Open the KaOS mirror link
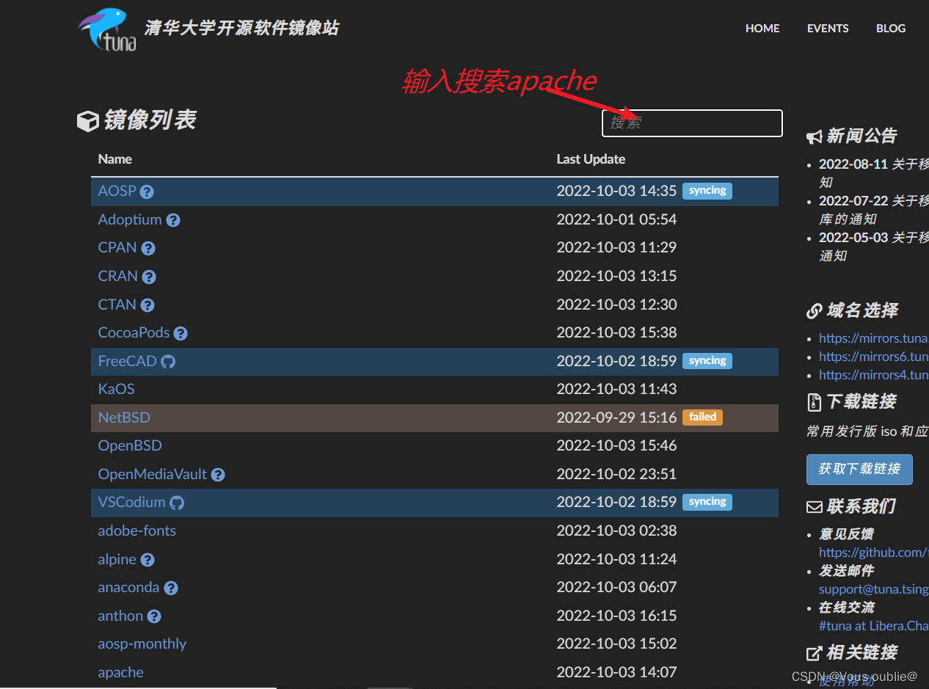Viewport: 929px width, 689px height. pos(117,389)
